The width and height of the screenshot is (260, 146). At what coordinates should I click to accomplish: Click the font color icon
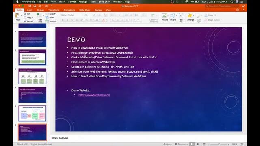104,20
